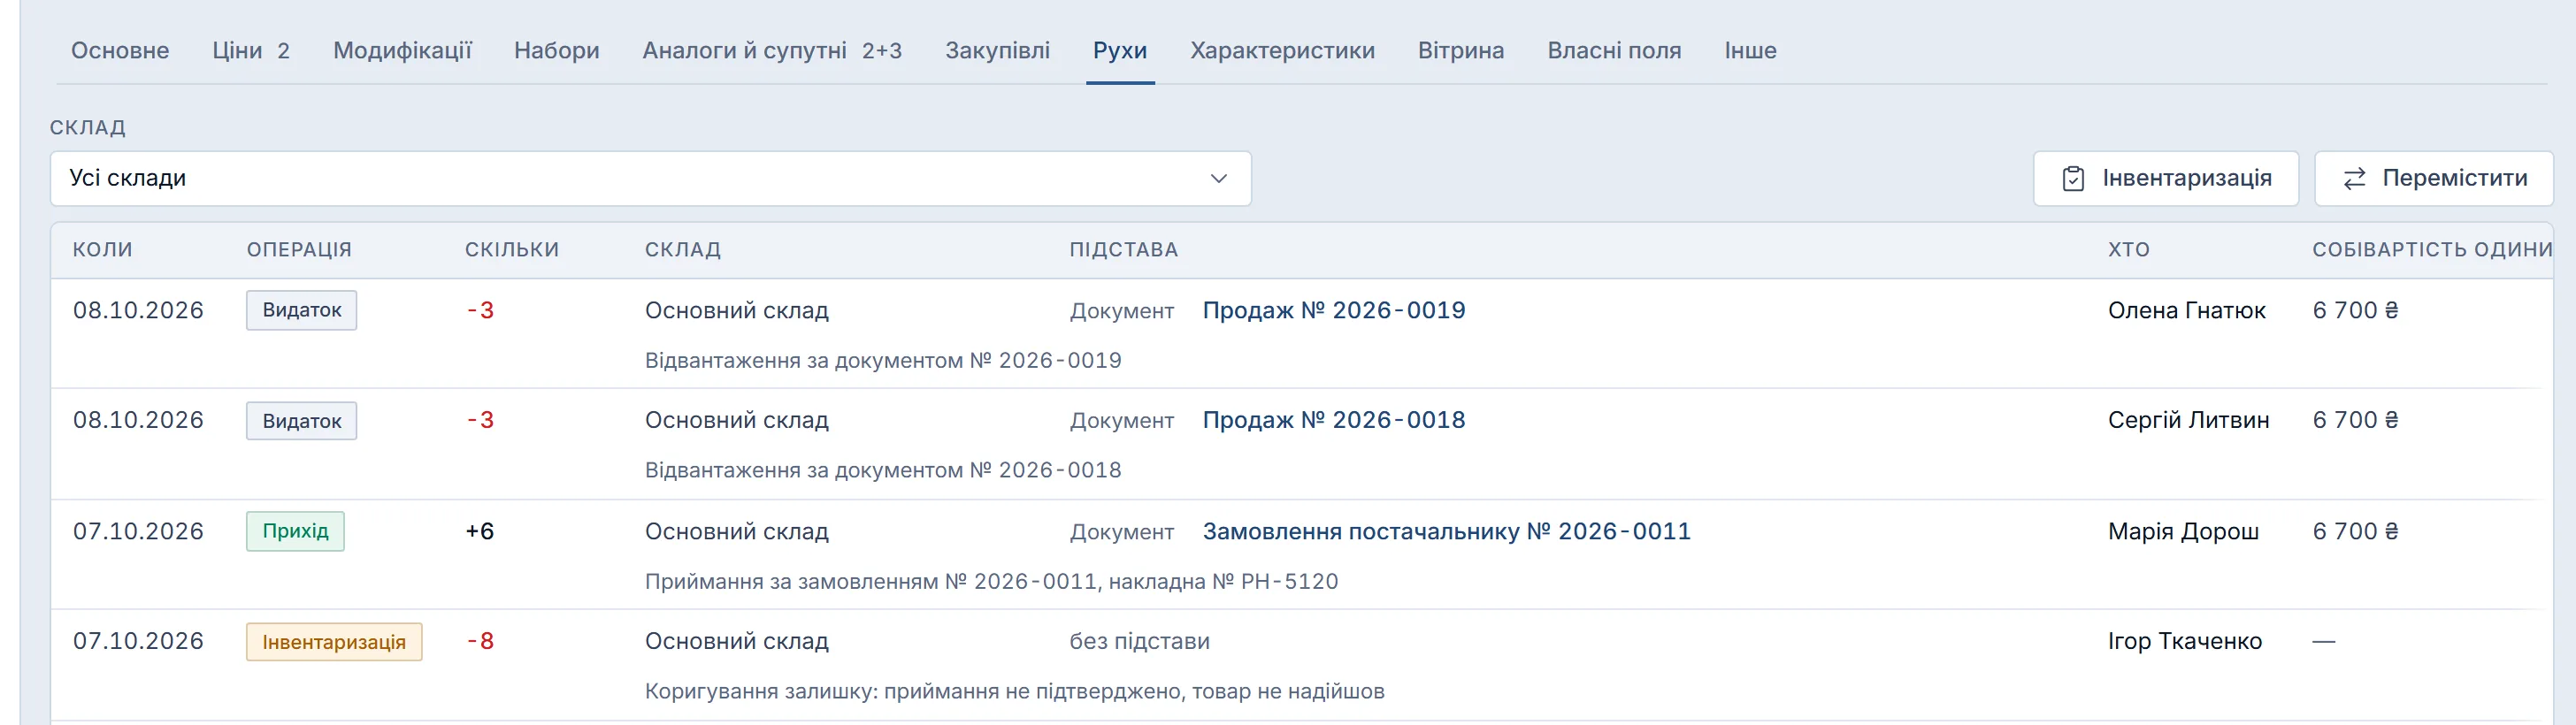Go to the Інше tab

pos(1750,51)
